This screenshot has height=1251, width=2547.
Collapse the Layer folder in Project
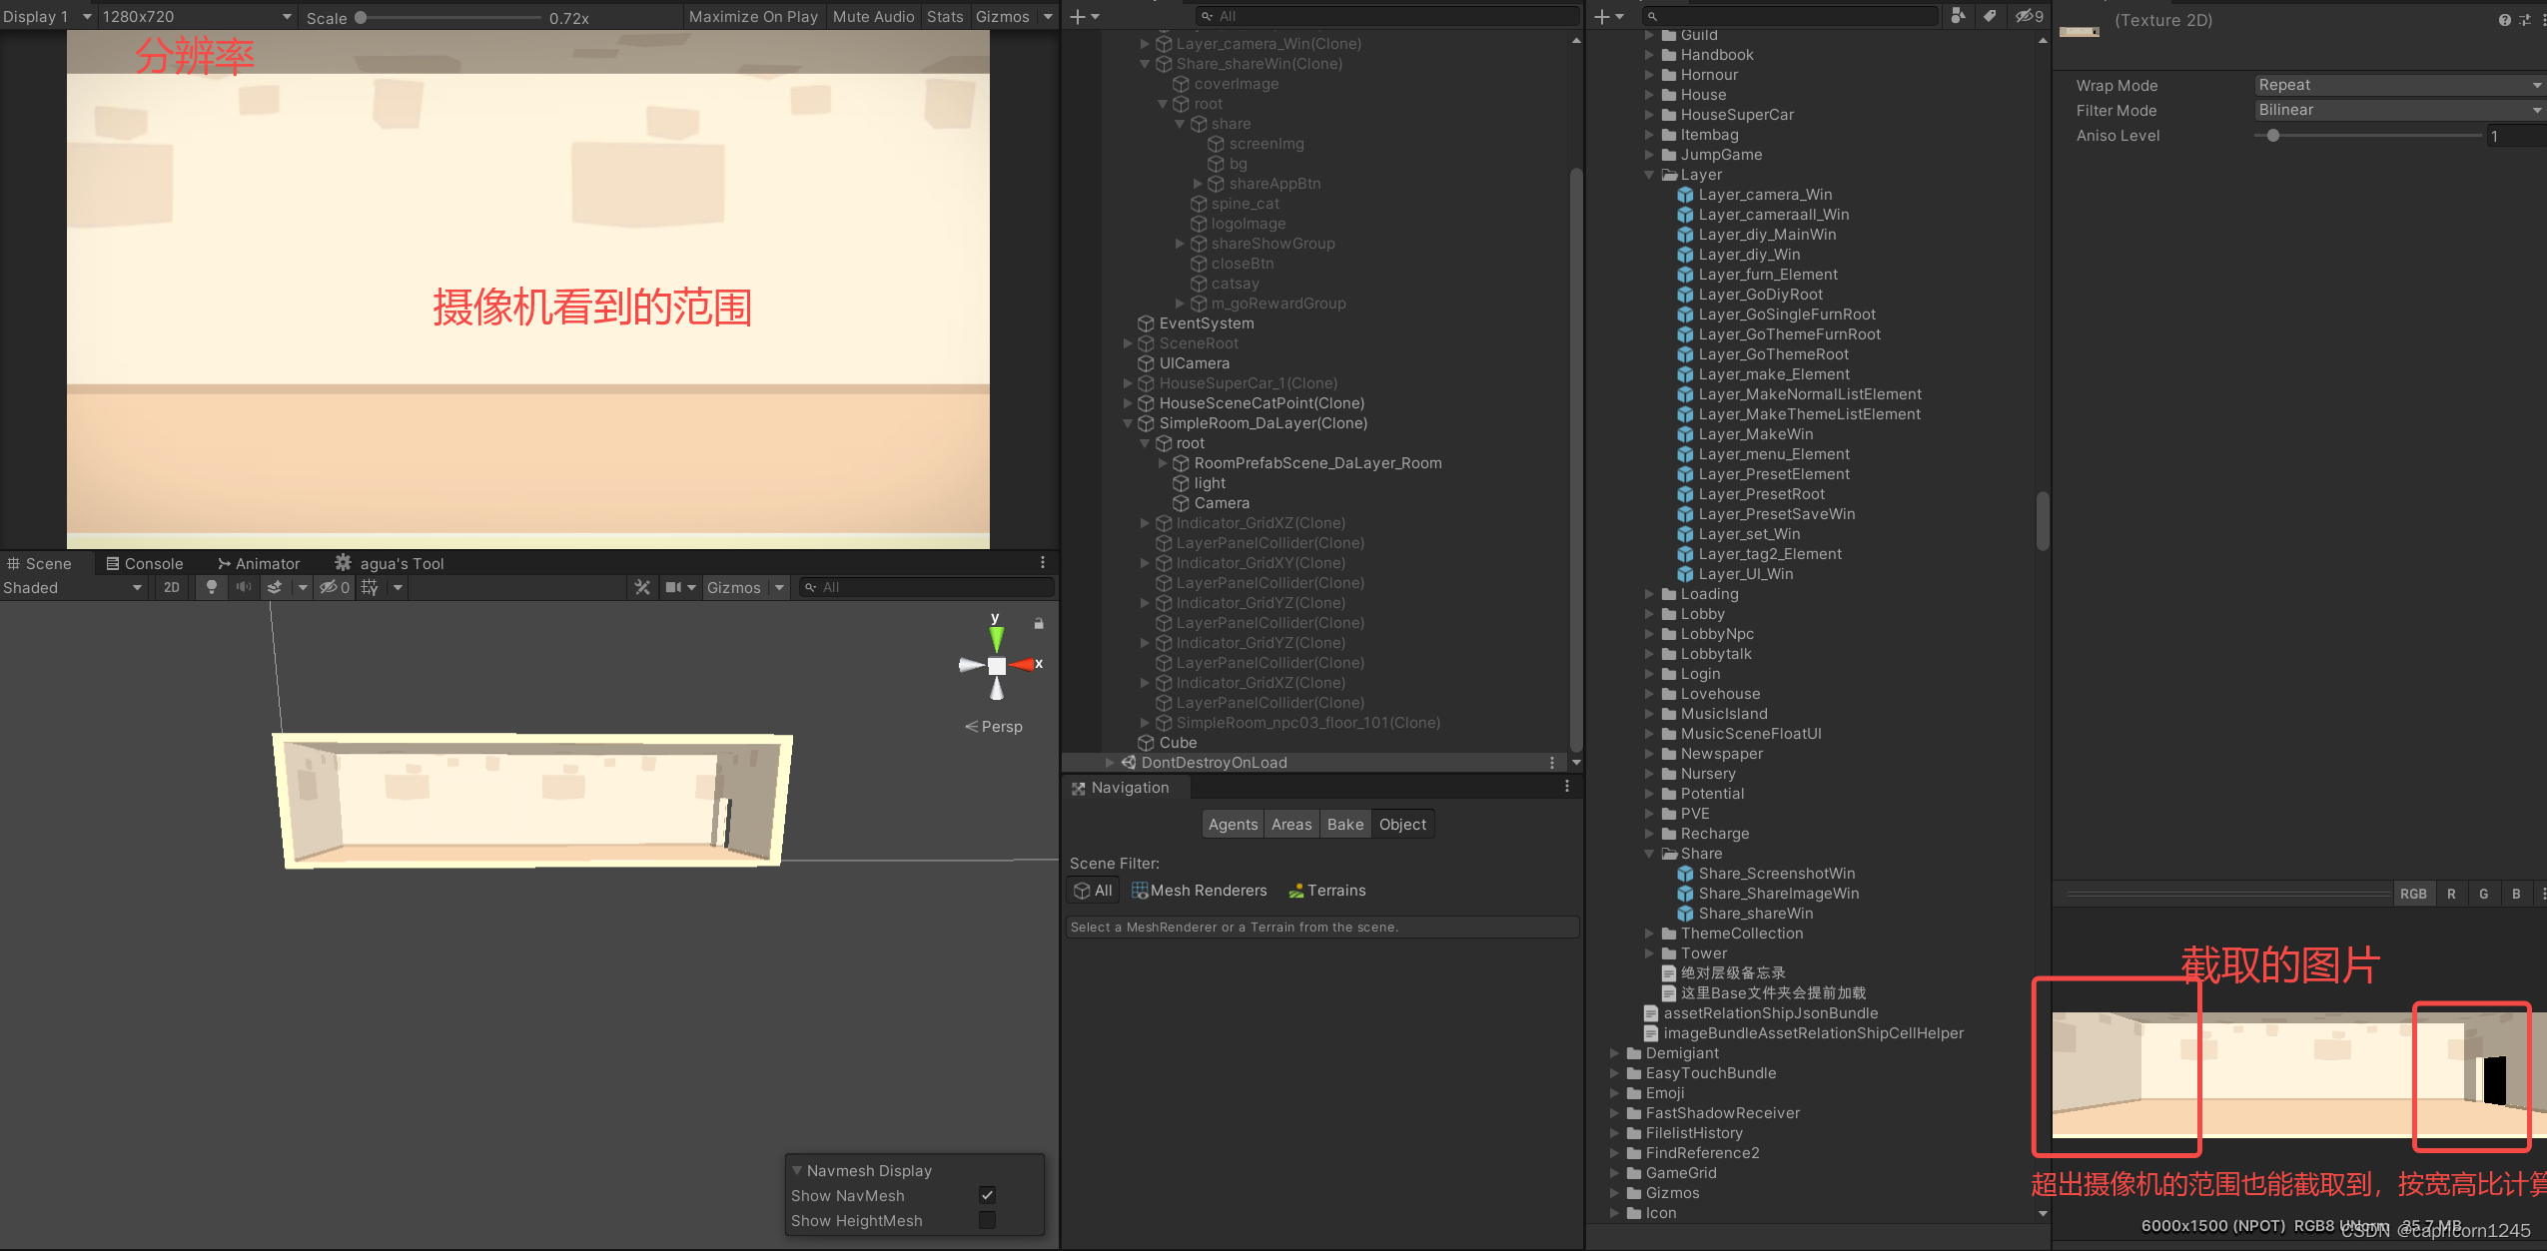pyautogui.click(x=1649, y=175)
